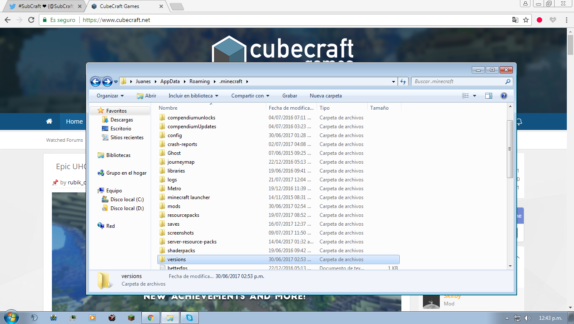
Task: Create a Nueva carpeta
Action: [x=326, y=96]
